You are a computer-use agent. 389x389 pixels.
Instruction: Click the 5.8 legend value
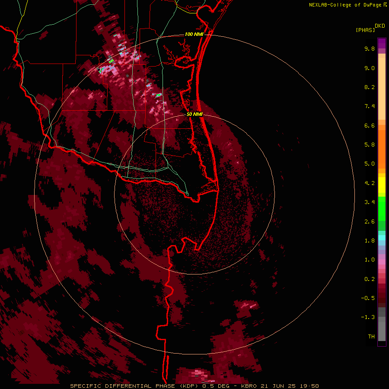tap(370, 145)
